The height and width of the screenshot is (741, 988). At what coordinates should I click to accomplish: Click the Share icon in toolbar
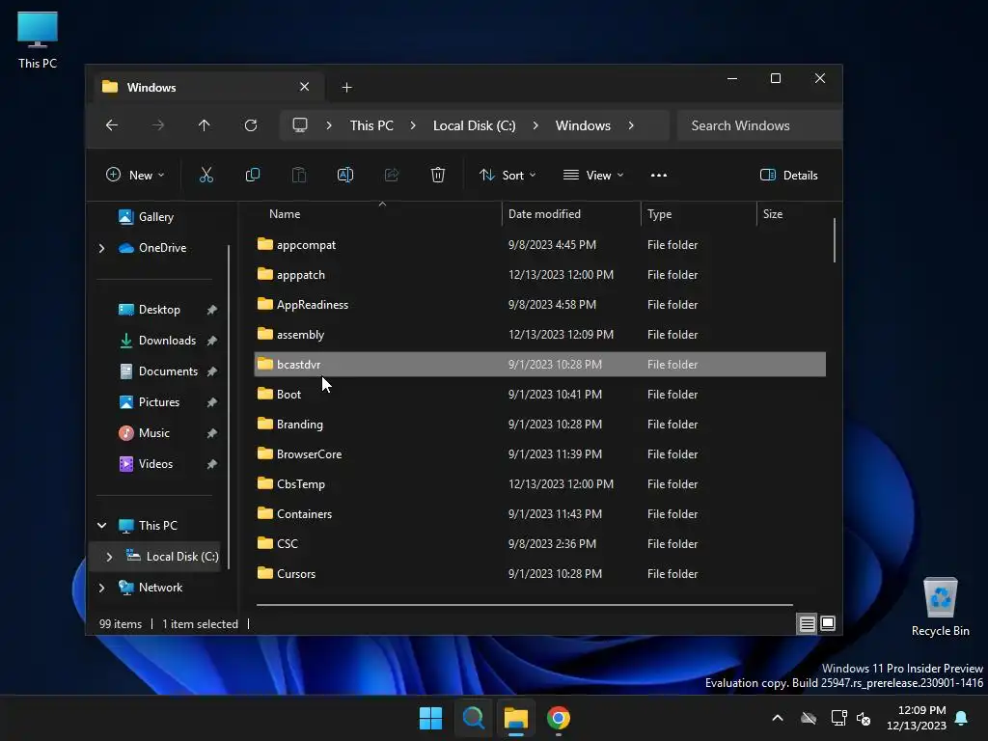tap(392, 176)
